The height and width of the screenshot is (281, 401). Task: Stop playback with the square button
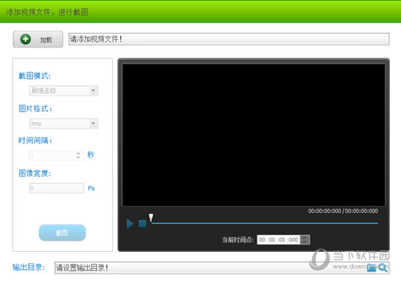142,223
